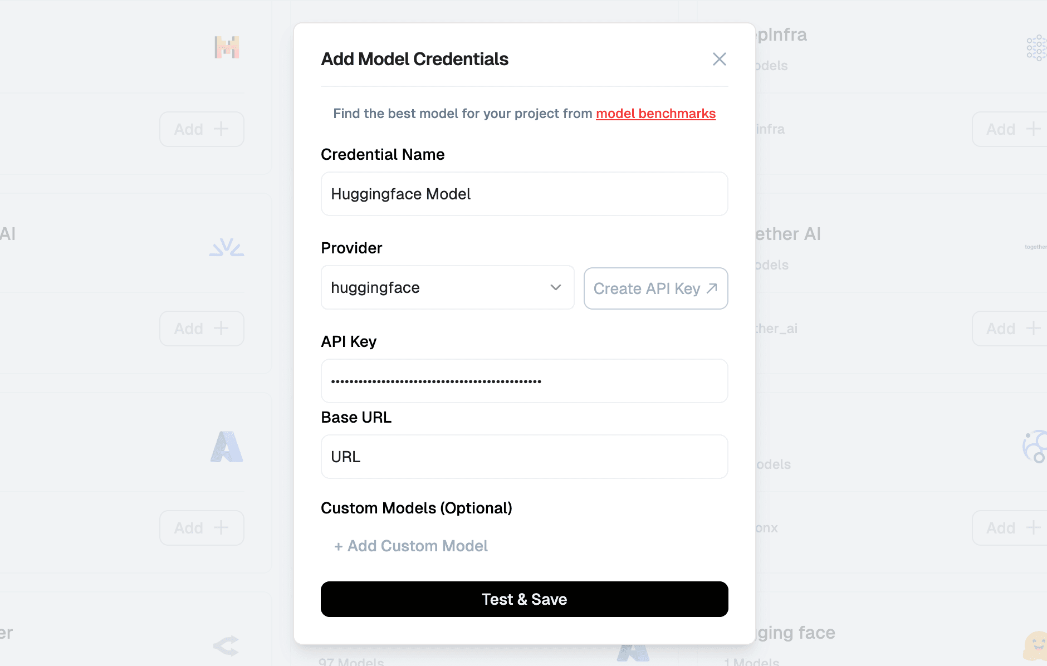Click the Add button under the Mistral card
This screenshot has height=666, width=1047.
[202, 129]
